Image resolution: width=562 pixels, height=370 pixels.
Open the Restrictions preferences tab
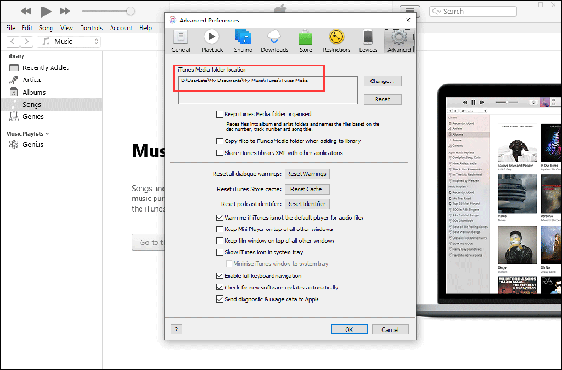[336, 41]
